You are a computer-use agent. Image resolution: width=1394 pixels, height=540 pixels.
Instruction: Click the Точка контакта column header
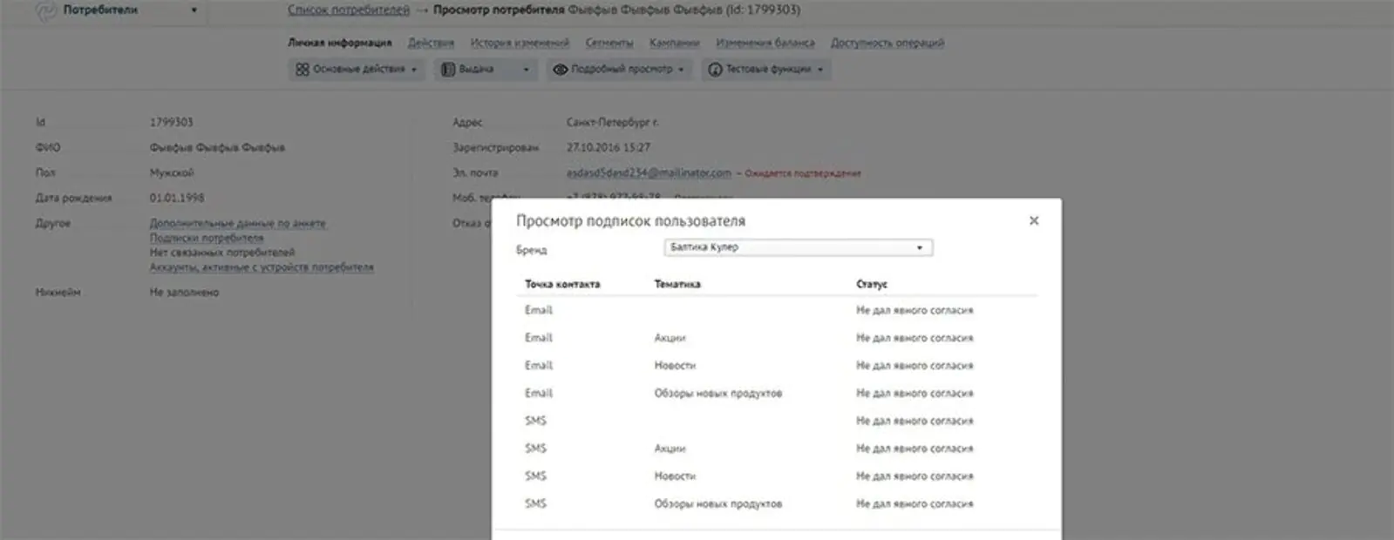click(562, 284)
